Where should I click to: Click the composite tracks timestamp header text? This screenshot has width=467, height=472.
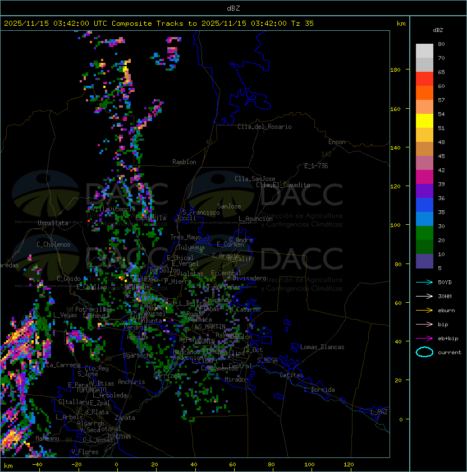(159, 24)
